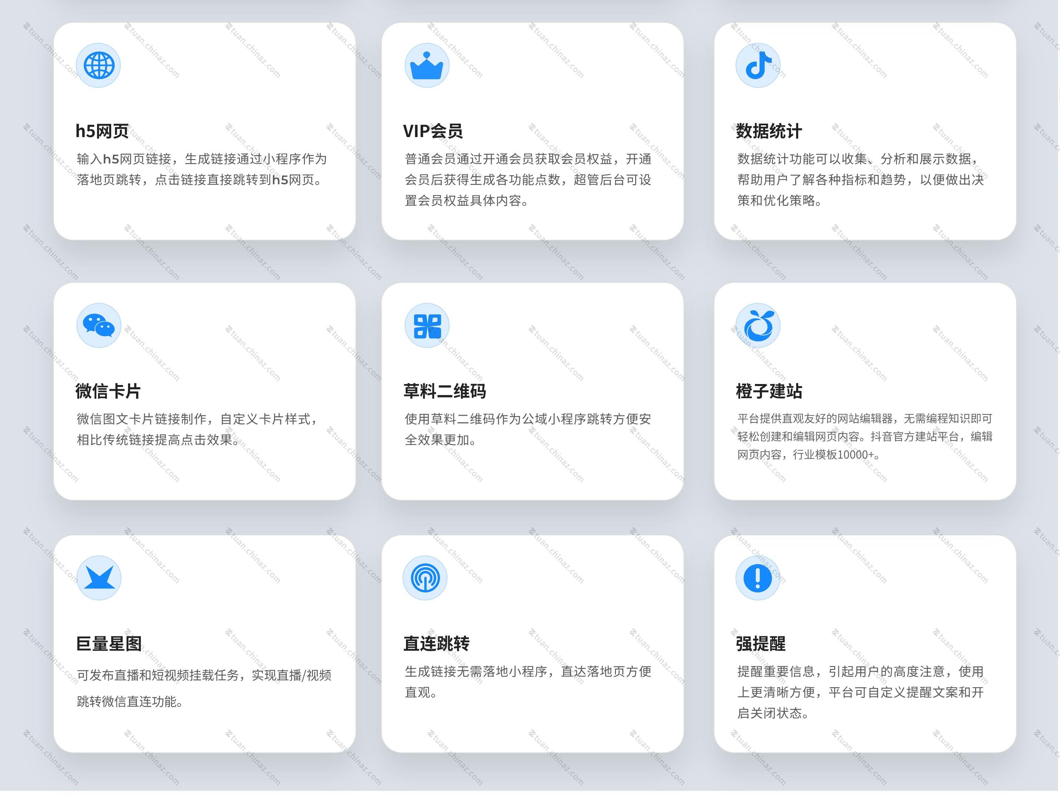Click description starting 平台提供直观友好的网站编辑器

click(x=865, y=437)
